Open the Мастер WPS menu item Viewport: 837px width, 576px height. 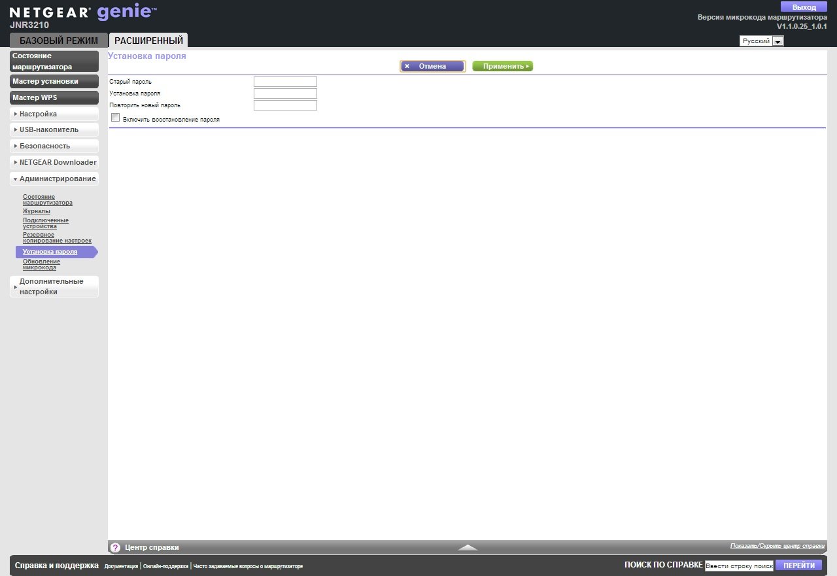[x=54, y=97]
